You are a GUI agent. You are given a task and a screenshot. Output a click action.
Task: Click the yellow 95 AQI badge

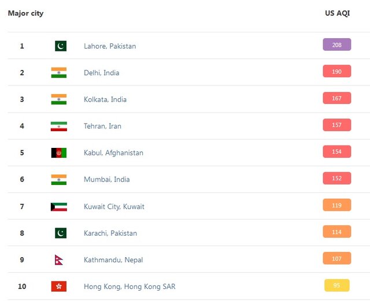[x=336, y=285]
